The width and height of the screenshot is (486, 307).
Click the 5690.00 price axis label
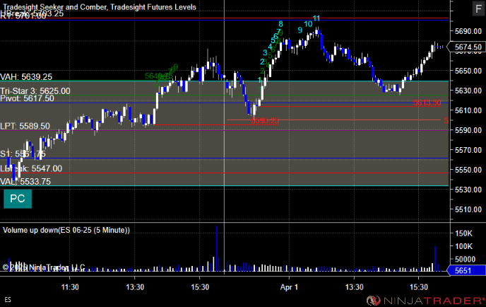(x=468, y=31)
